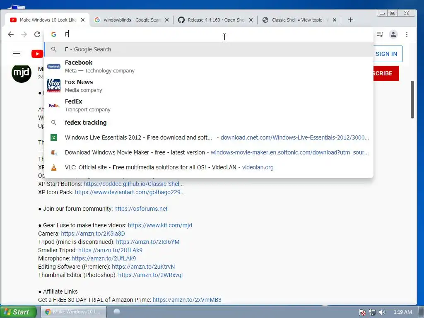Image resolution: width=424 pixels, height=318 pixels.
Task: Open the YouTube hamburger guide menu
Action: 17,53
